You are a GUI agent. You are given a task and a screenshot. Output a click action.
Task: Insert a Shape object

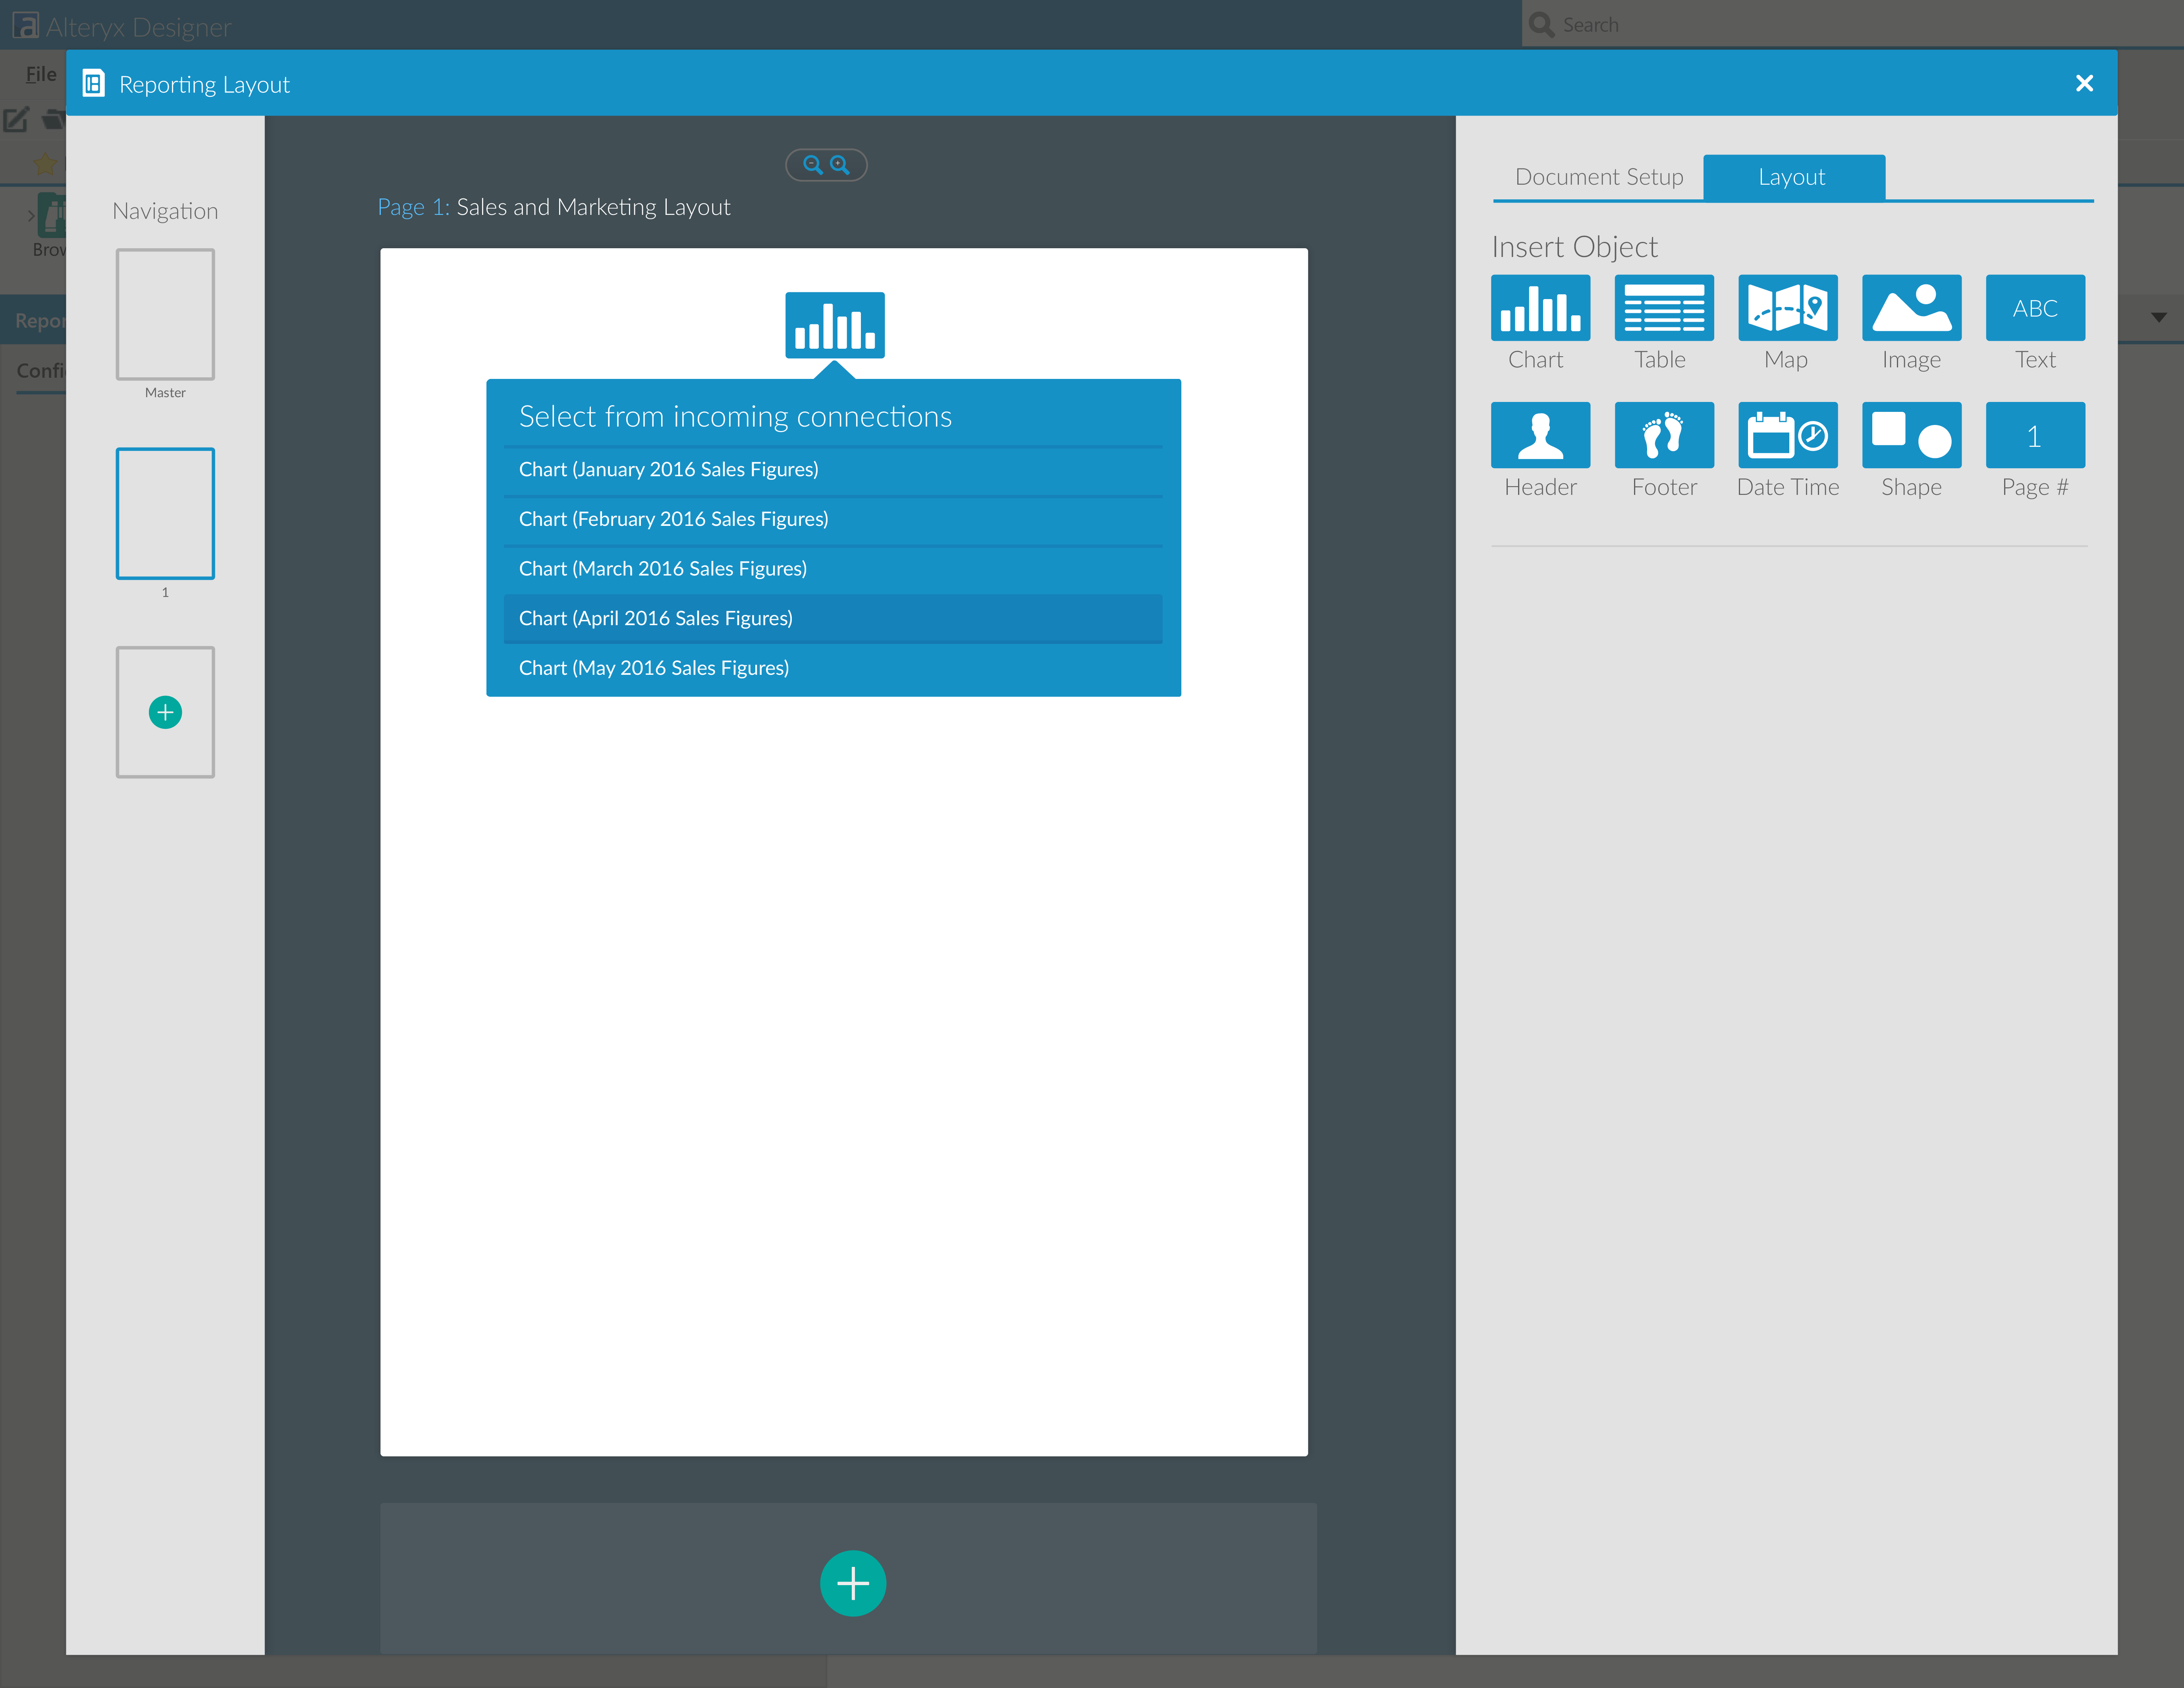pyautogui.click(x=1910, y=435)
